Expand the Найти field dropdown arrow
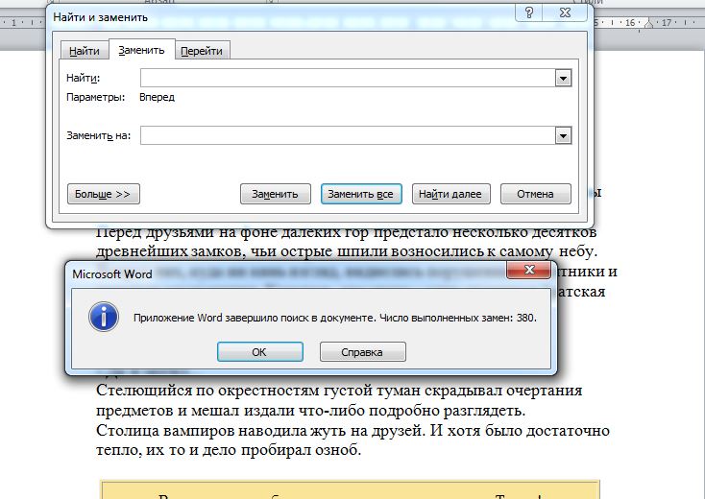The height and width of the screenshot is (499, 705). (x=564, y=78)
